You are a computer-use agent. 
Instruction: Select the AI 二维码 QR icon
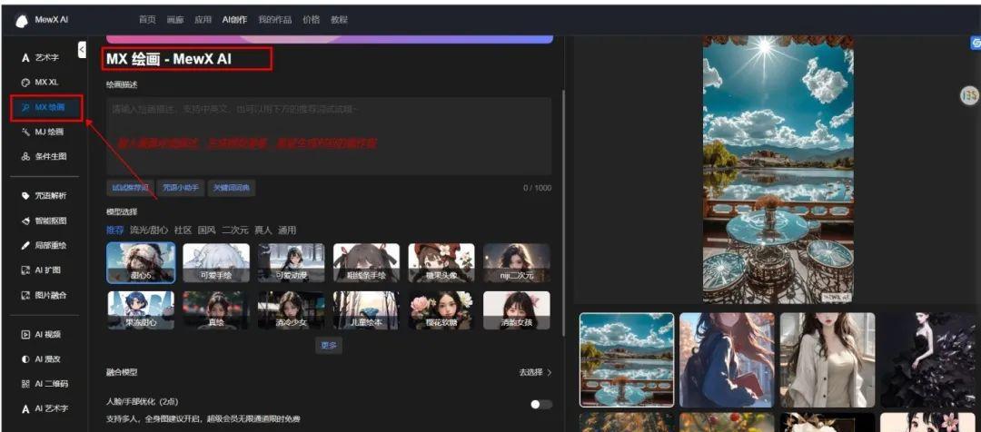click(x=25, y=384)
